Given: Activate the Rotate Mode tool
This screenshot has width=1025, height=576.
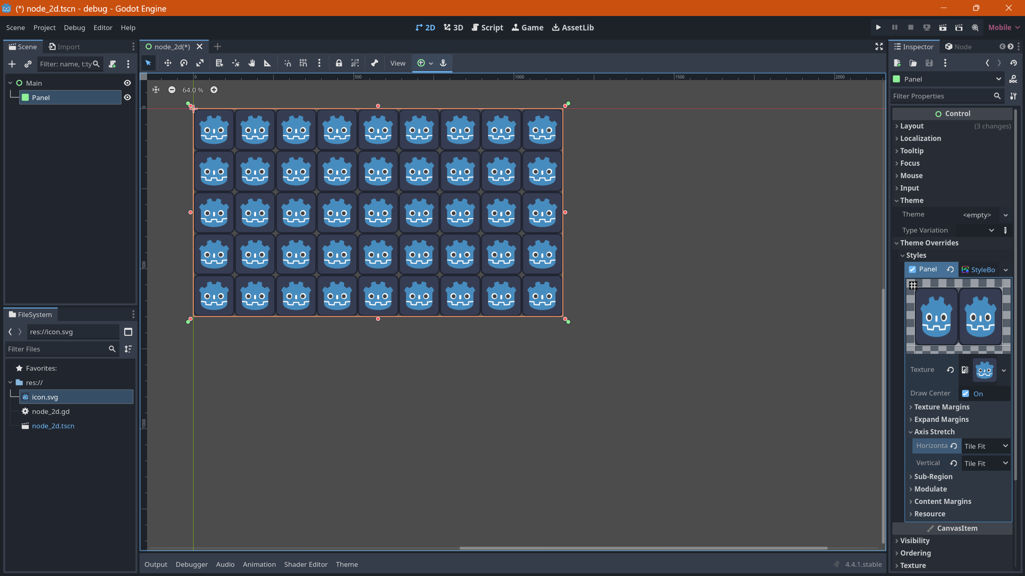Looking at the screenshot, I should [184, 63].
